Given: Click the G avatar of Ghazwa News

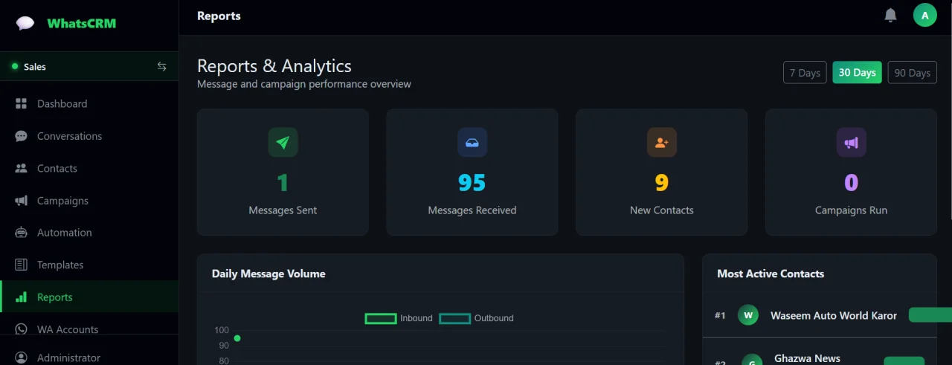Looking at the screenshot, I should (752, 360).
